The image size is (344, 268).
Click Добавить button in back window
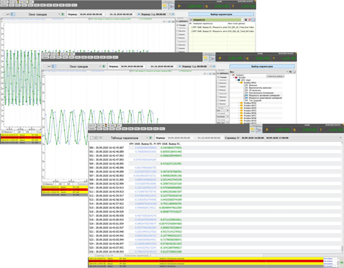click(x=181, y=21)
